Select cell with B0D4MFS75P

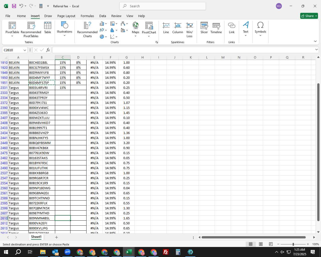pyautogui.click(x=42, y=83)
